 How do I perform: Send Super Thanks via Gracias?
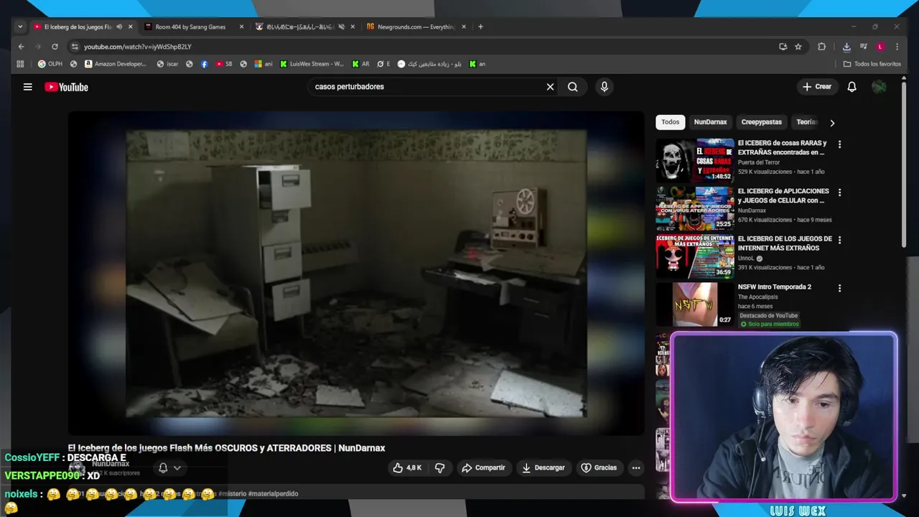[x=599, y=467]
